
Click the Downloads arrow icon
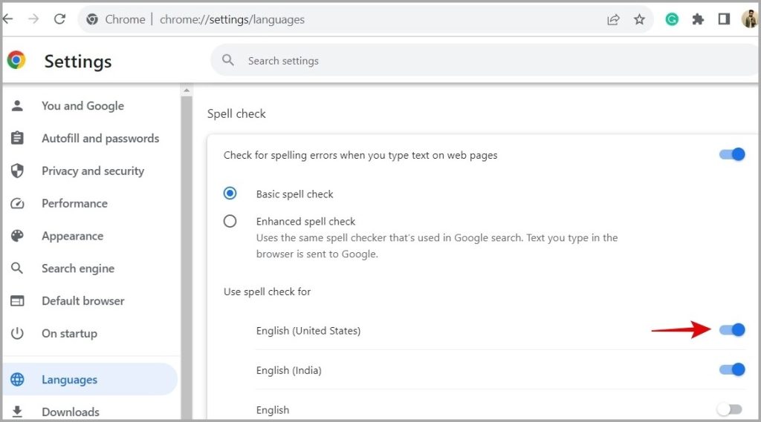[18, 412]
